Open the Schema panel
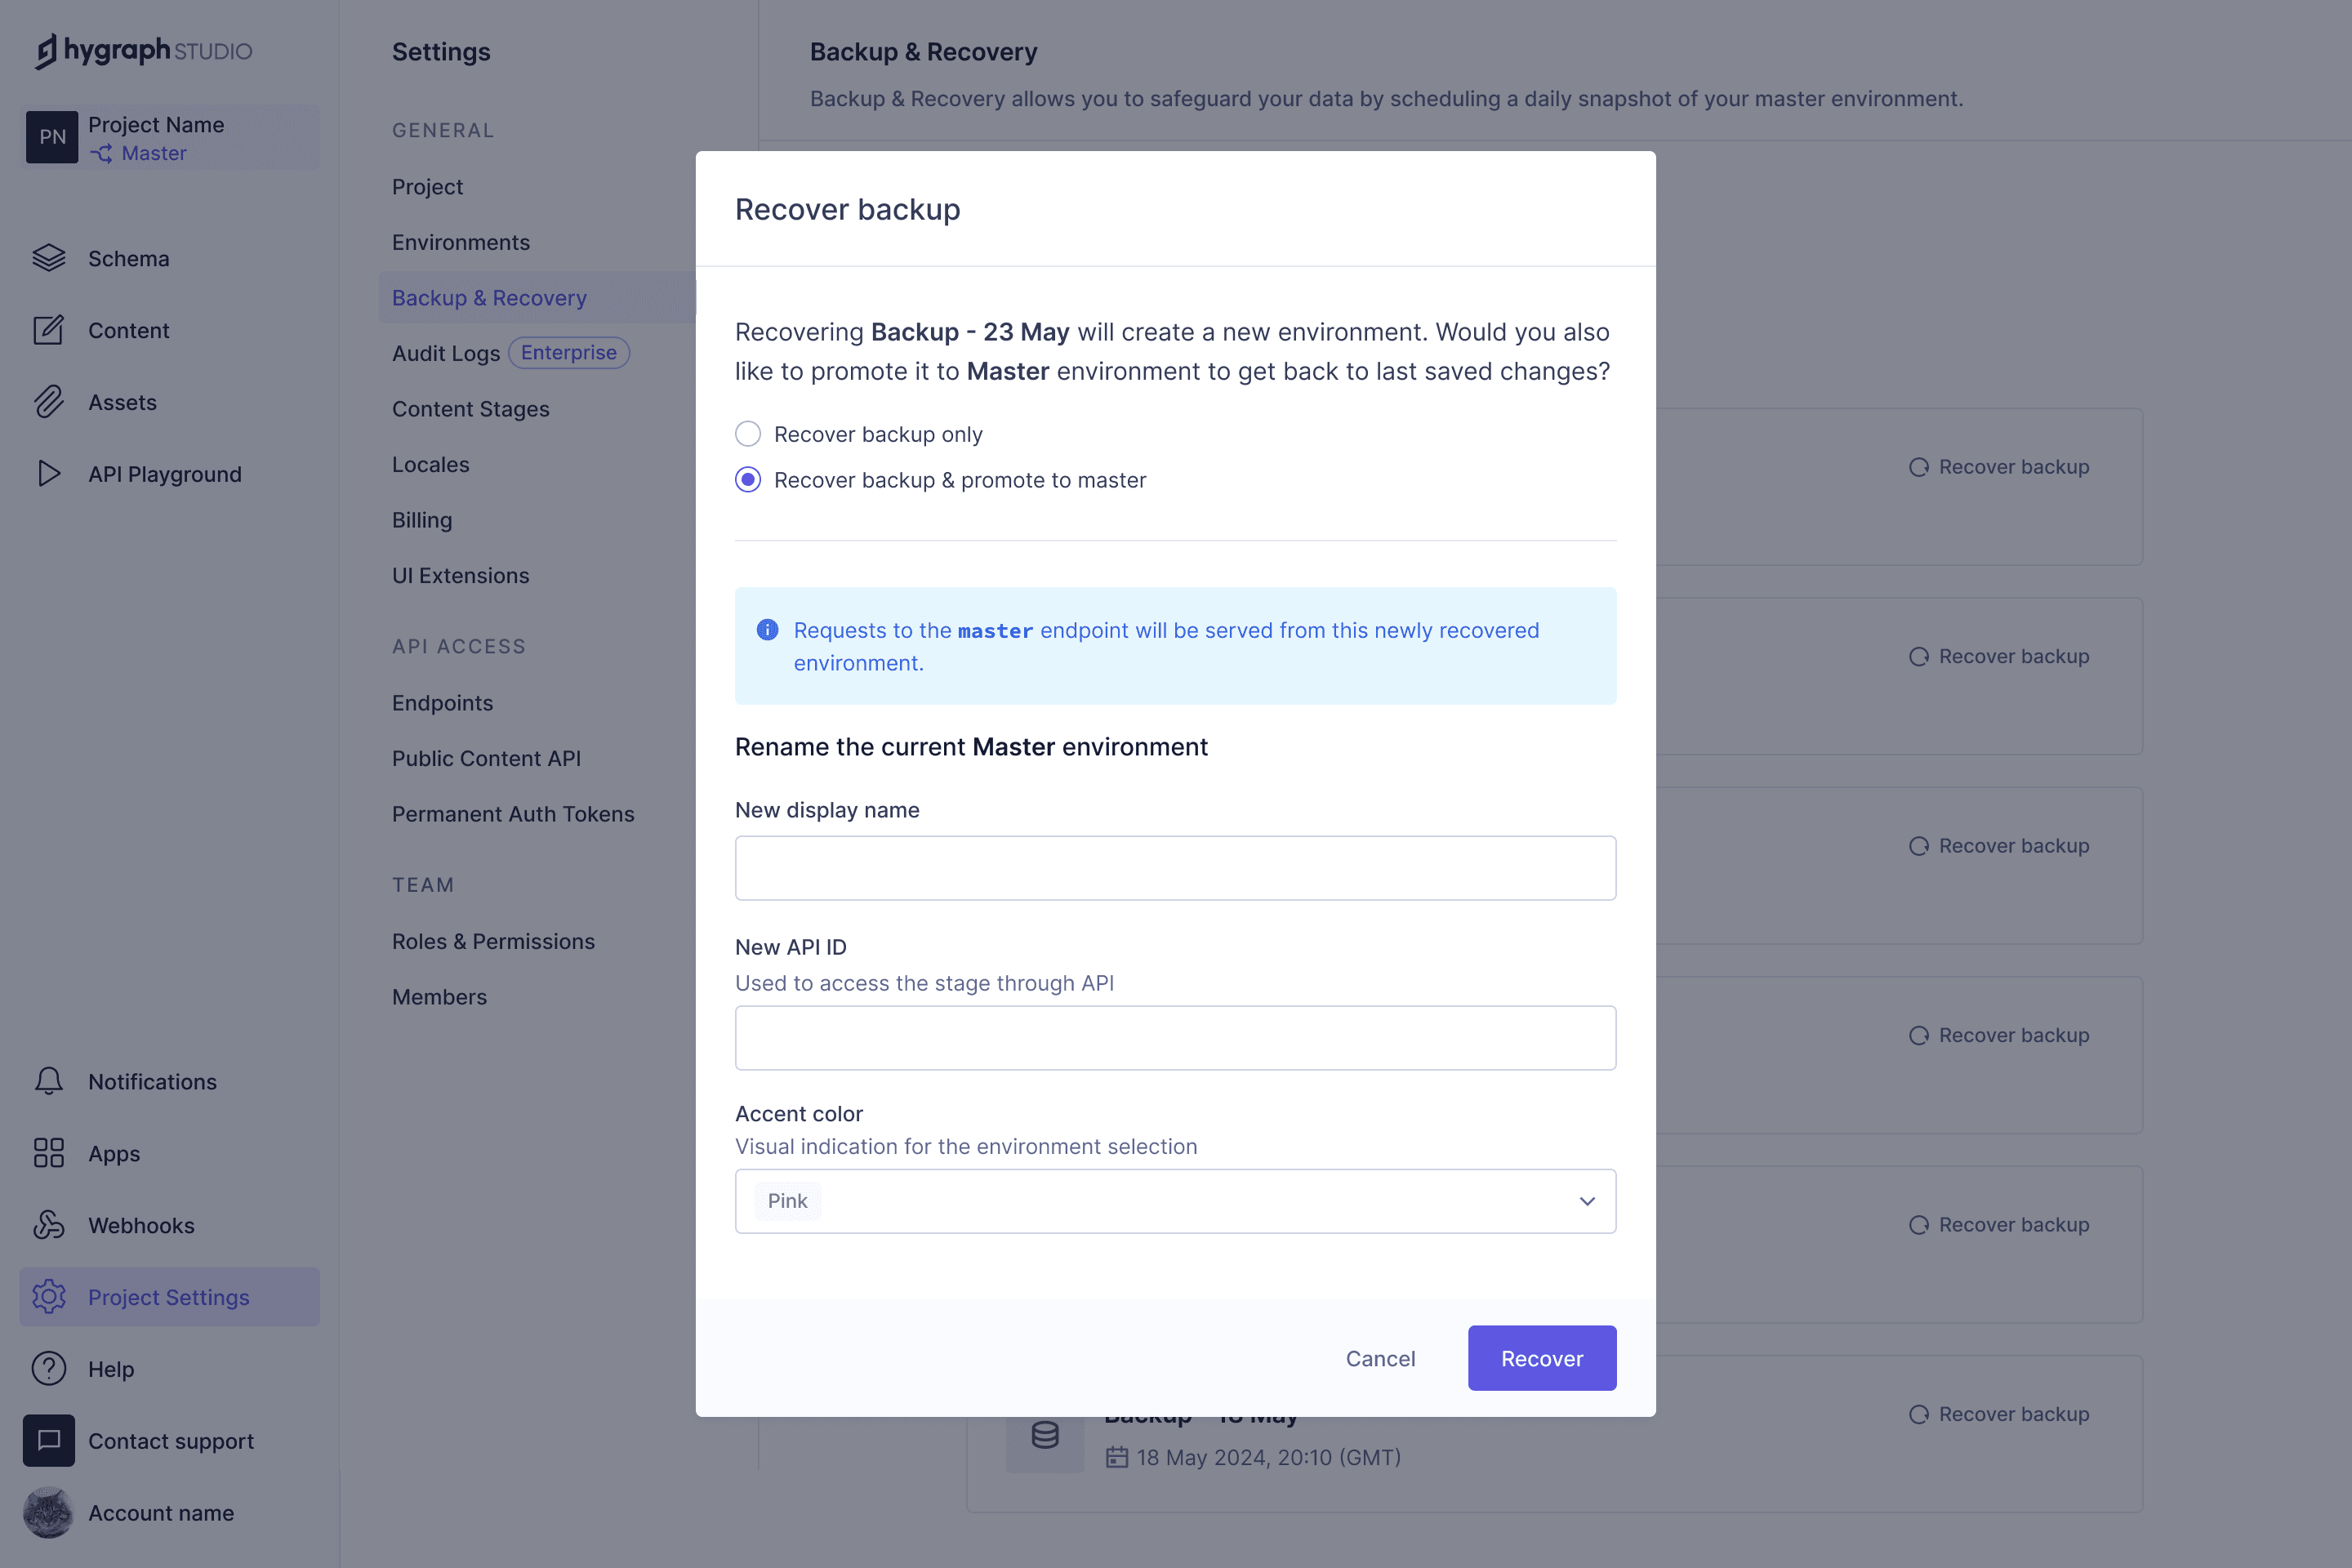This screenshot has height=1568, width=2352. tap(128, 258)
